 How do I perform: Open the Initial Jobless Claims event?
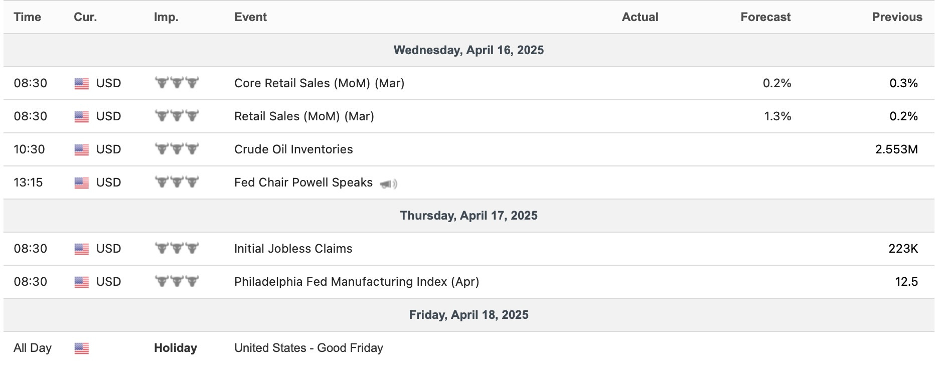coord(293,249)
